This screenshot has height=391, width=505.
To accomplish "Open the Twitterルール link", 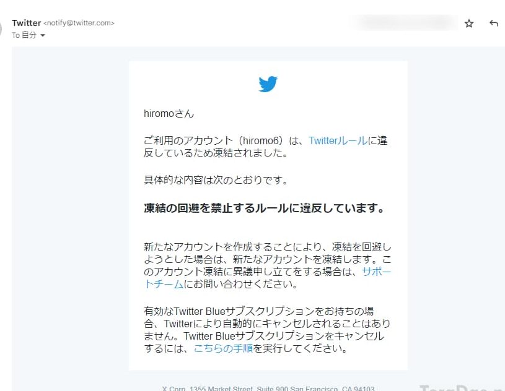I will click(338, 141).
